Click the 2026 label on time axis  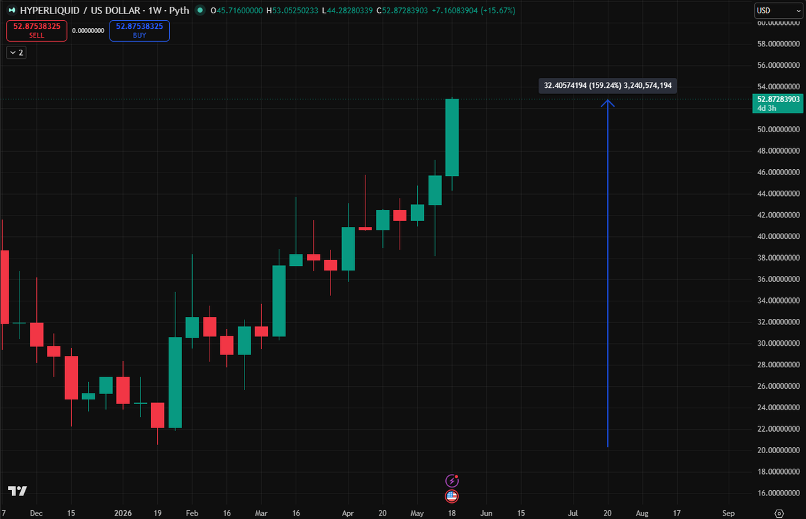pyautogui.click(x=122, y=513)
